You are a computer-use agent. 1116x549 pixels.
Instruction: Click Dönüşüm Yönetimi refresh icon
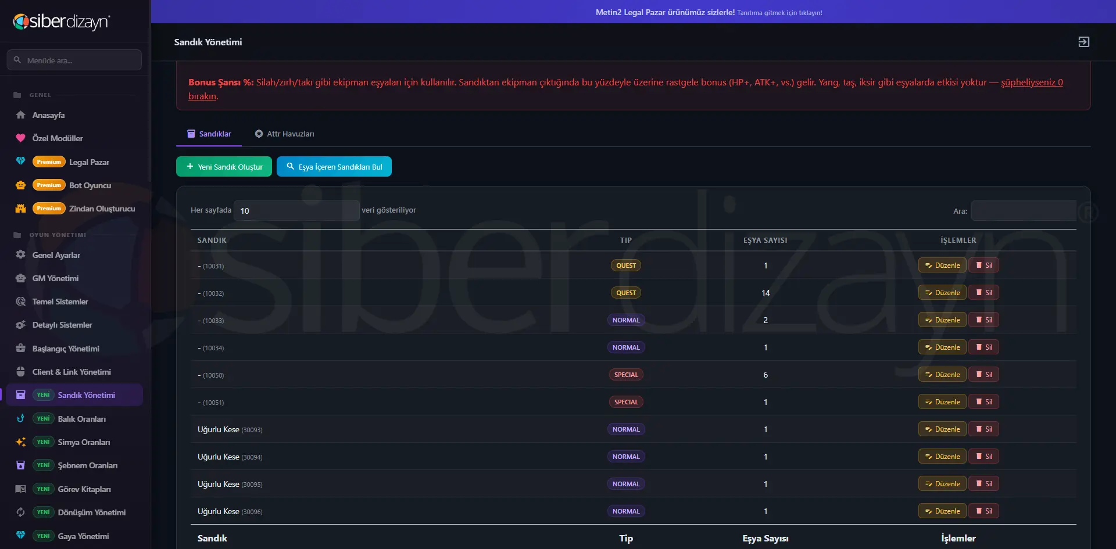click(x=20, y=512)
